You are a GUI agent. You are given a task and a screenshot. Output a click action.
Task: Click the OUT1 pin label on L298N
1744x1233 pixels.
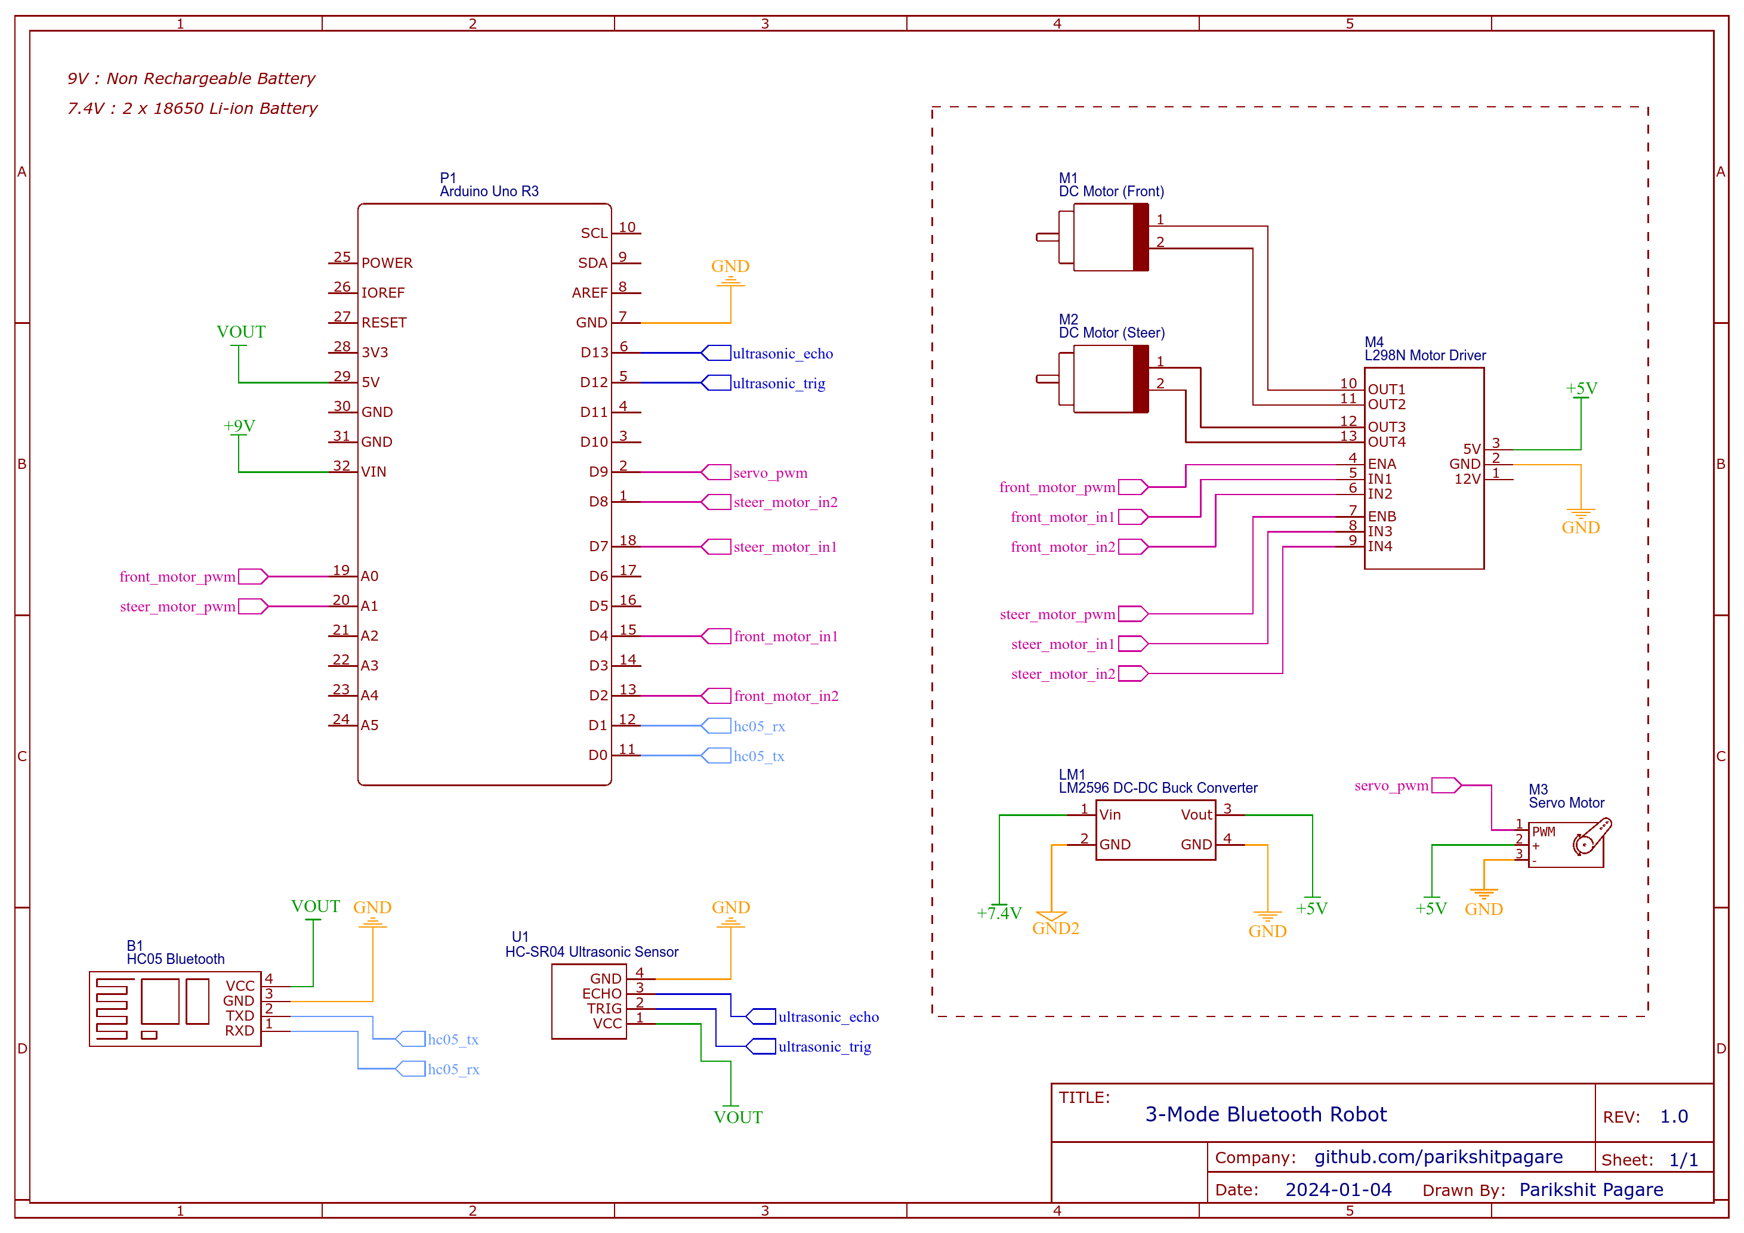pos(1386,390)
